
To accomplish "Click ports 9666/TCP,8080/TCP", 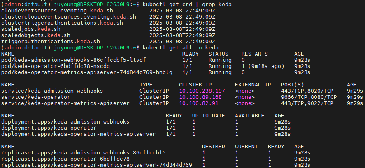I will [x=309, y=97].
